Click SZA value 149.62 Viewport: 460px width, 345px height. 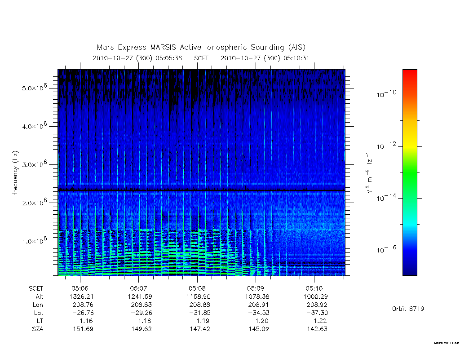point(142,329)
